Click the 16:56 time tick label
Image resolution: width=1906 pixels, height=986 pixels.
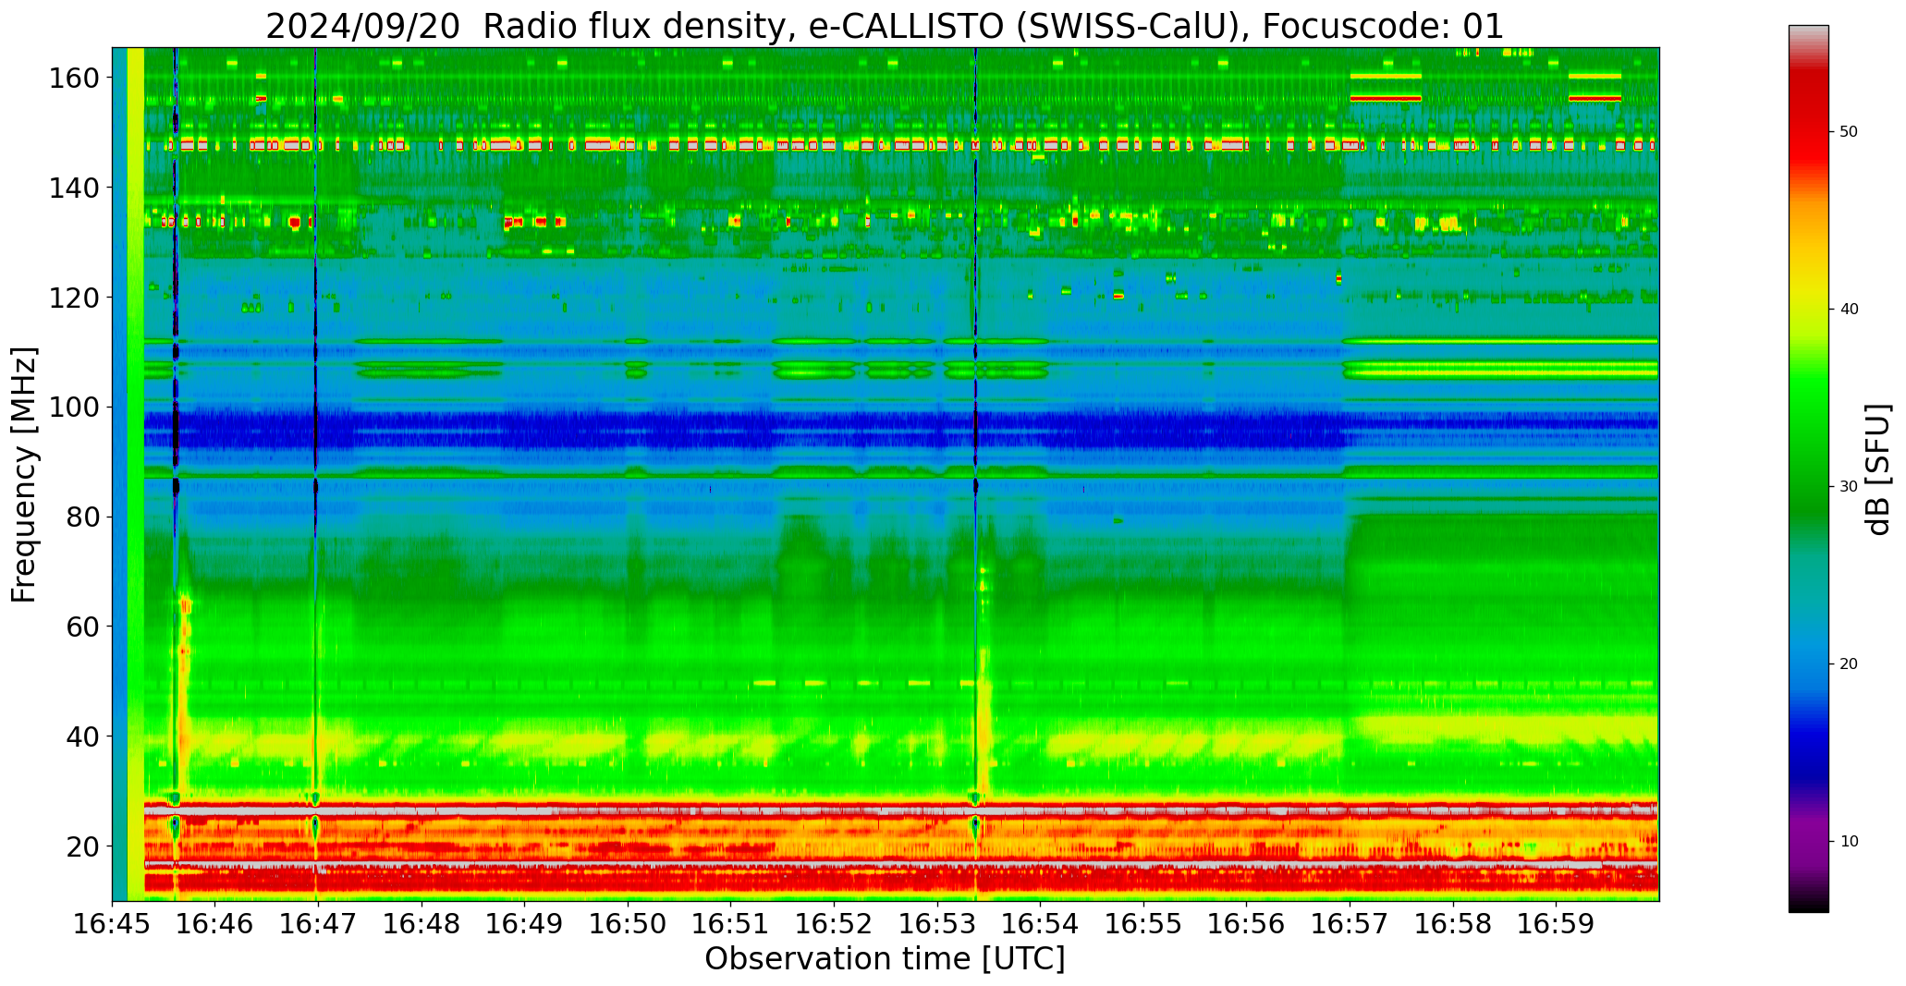tap(1246, 924)
